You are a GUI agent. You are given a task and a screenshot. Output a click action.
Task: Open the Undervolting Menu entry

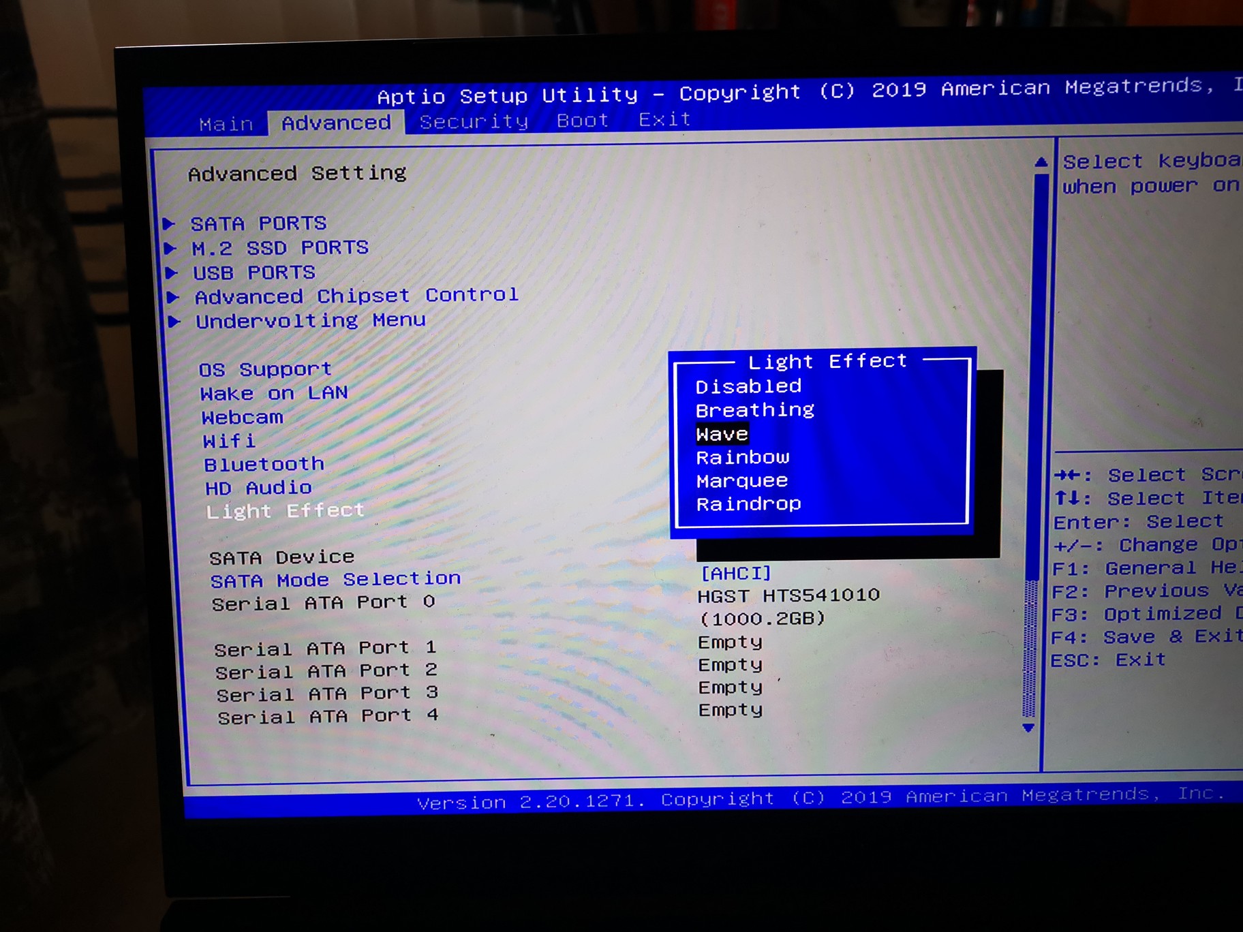tap(311, 320)
